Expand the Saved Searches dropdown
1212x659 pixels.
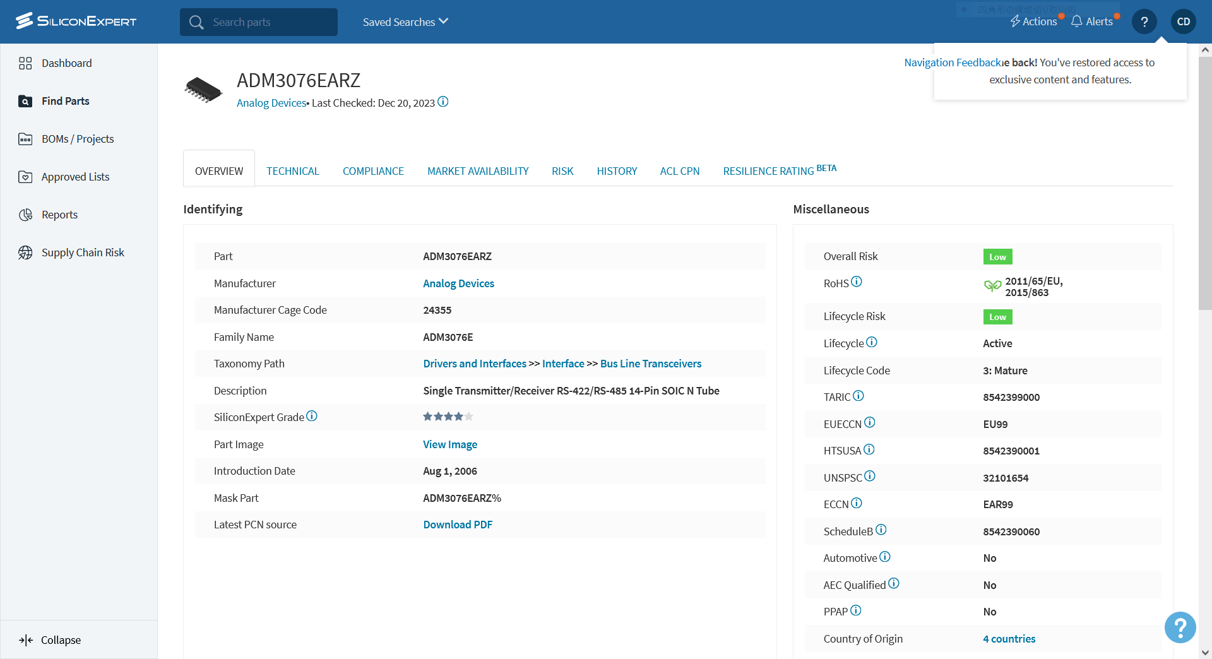pos(405,22)
